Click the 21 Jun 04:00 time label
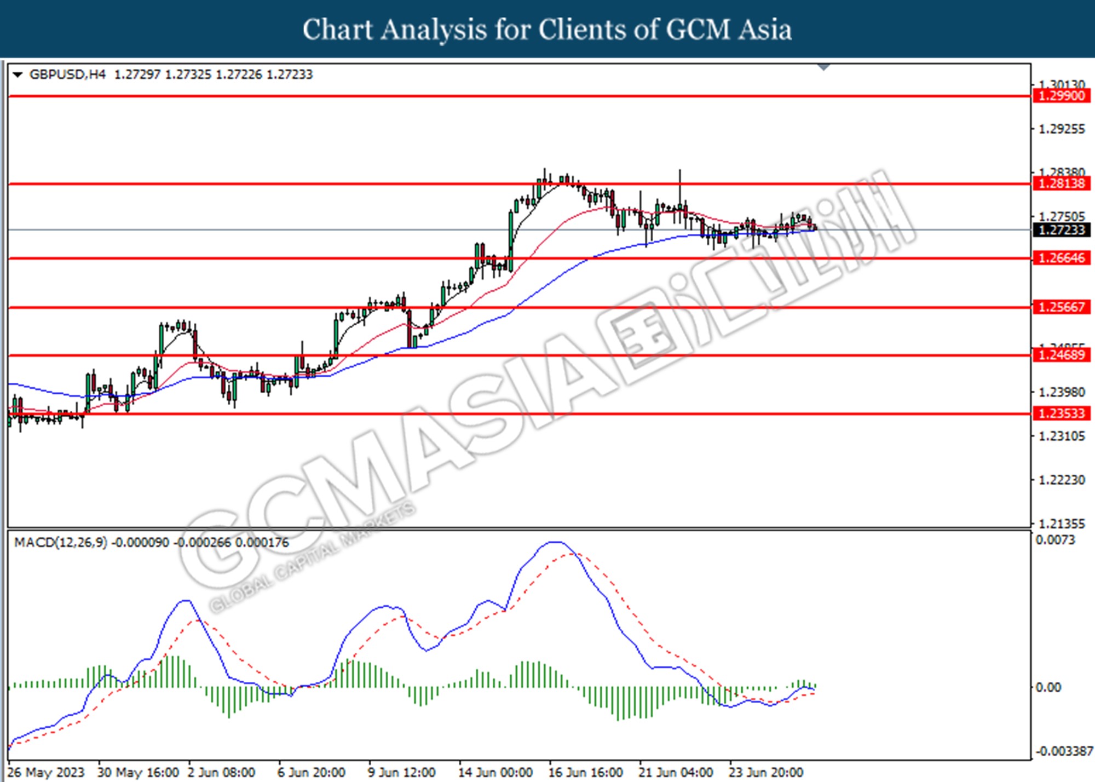1095x782 pixels. click(676, 772)
